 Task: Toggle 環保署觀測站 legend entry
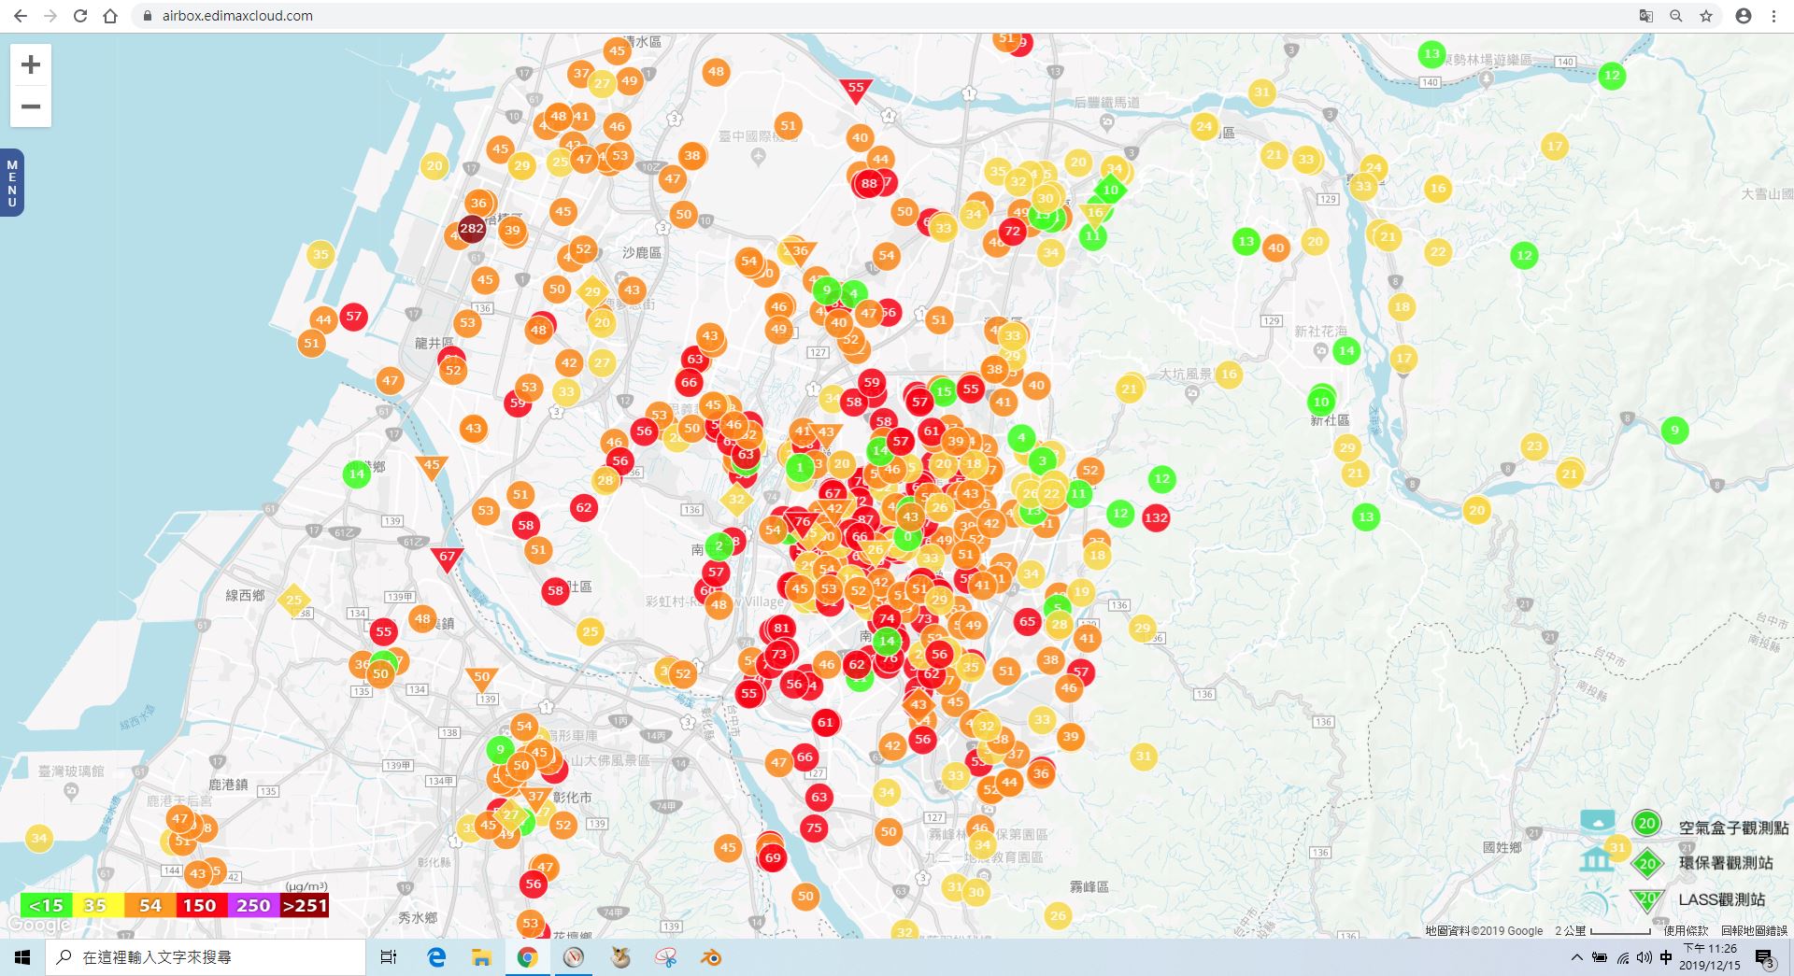coord(1726,863)
